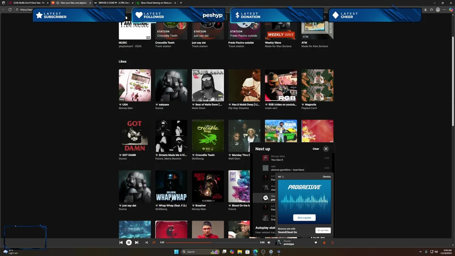Pause the prototype track in queue

tap(266, 198)
